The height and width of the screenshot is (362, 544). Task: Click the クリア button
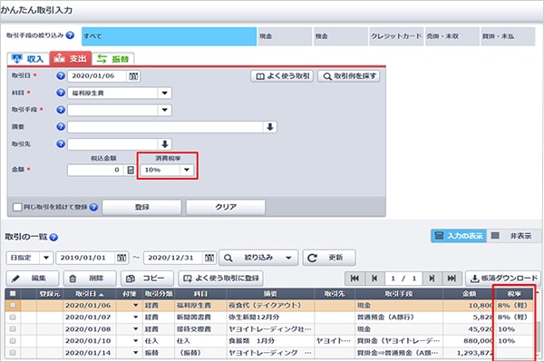(226, 207)
